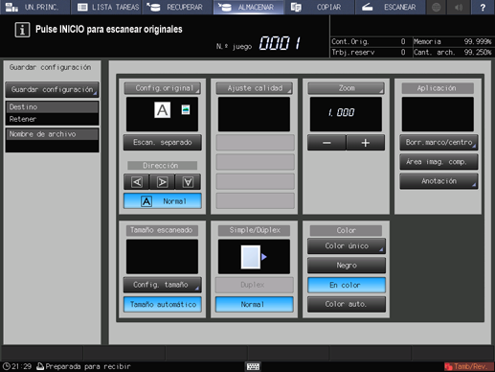
Task: Set direction to upside-down A icon
Action: click(188, 182)
